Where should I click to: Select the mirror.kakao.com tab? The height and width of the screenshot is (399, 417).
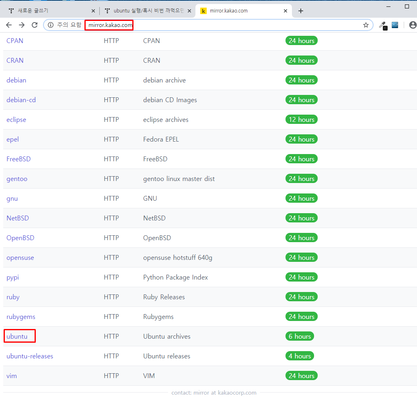pyautogui.click(x=243, y=11)
